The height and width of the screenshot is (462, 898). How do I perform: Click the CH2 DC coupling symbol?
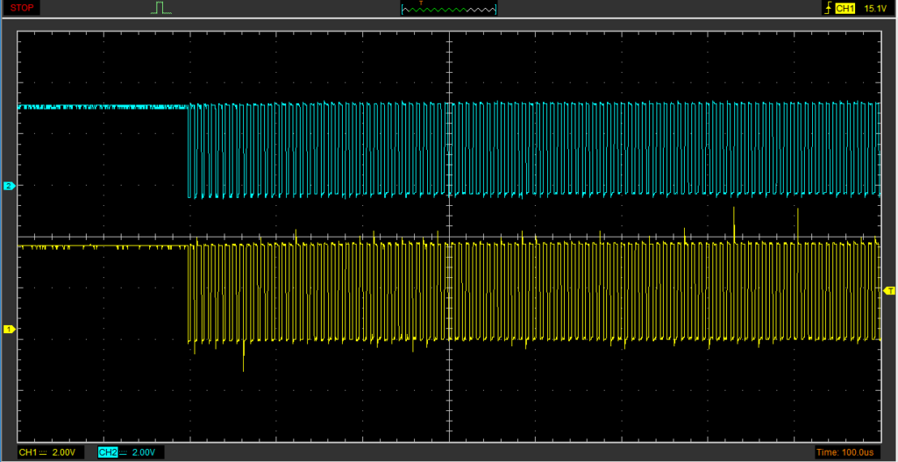[x=124, y=452]
